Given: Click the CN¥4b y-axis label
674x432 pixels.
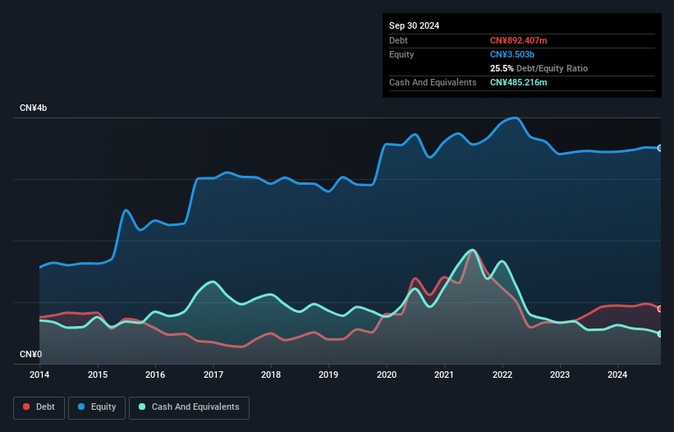Looking at the screenshot, I should pyautogui.click(x=33, y=108).
